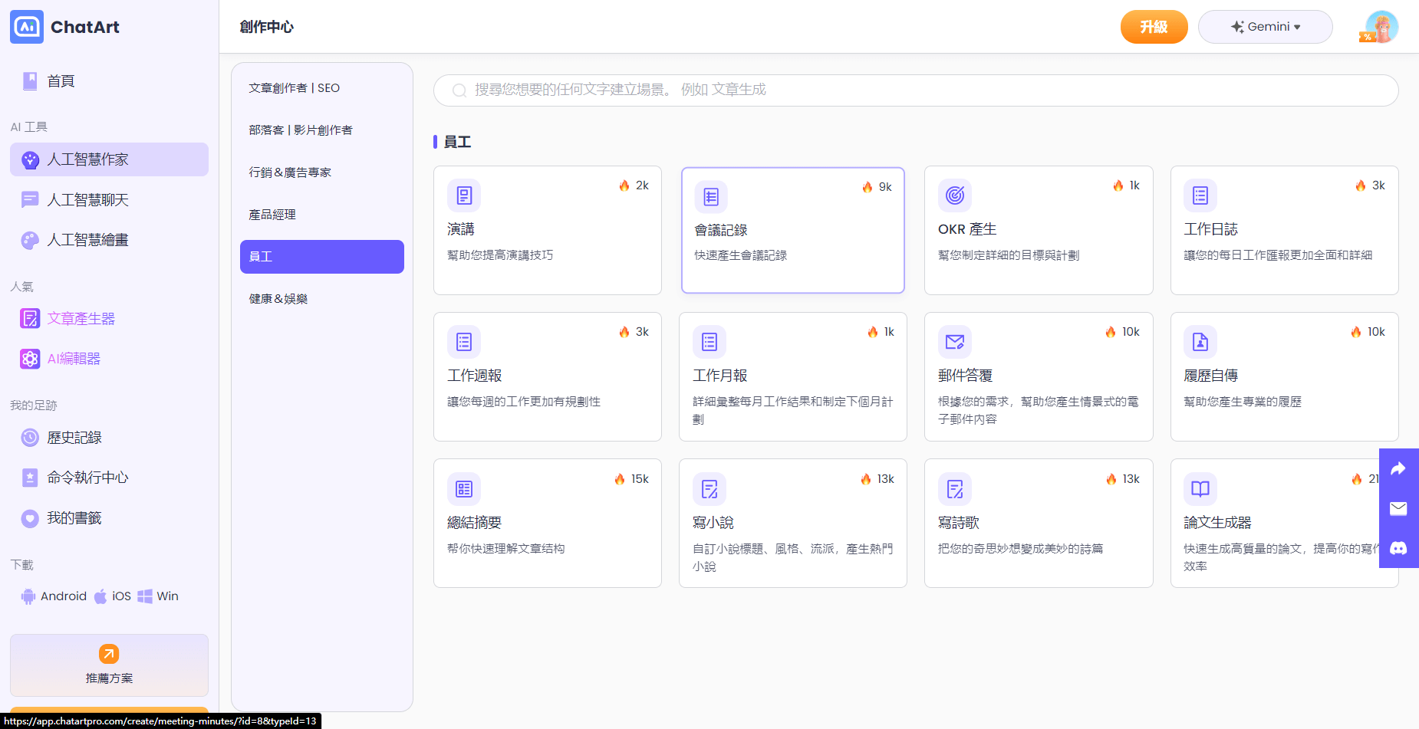Open 人工智慧作家 AI writer tool
This screenshot has width=1419, height=729.
point(109,159)
